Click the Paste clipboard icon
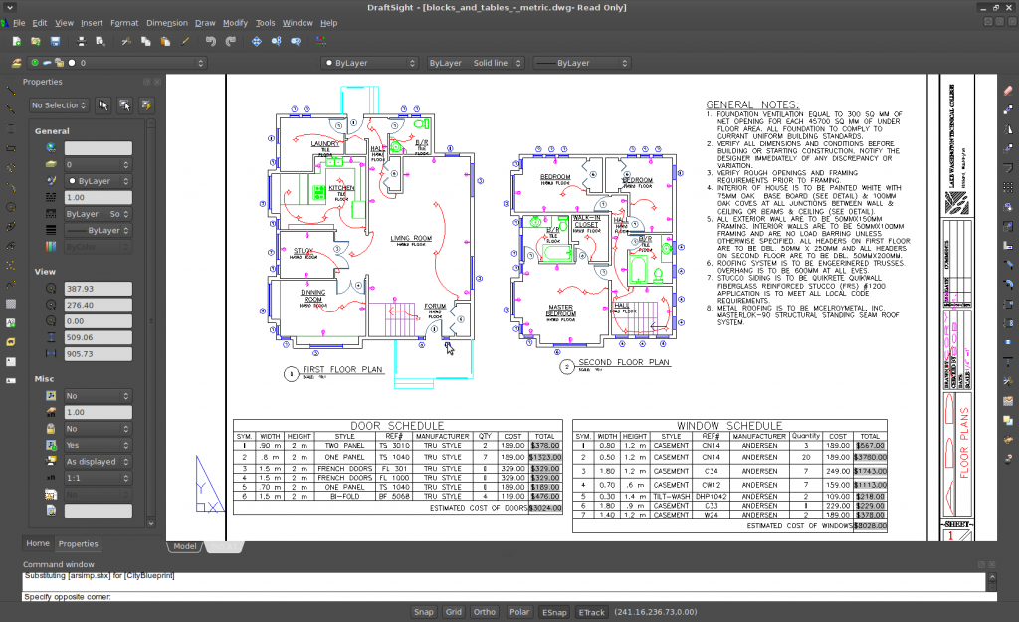The image size is (1019, 622). 166,41
